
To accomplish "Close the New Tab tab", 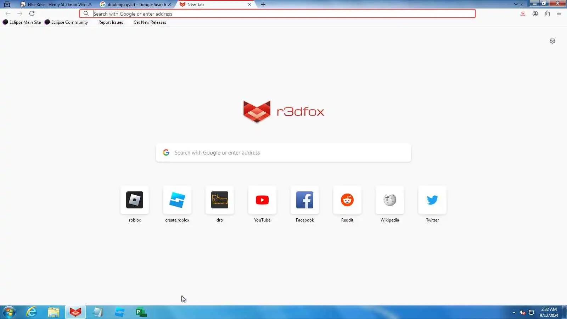I will click(x=249, y=5).
